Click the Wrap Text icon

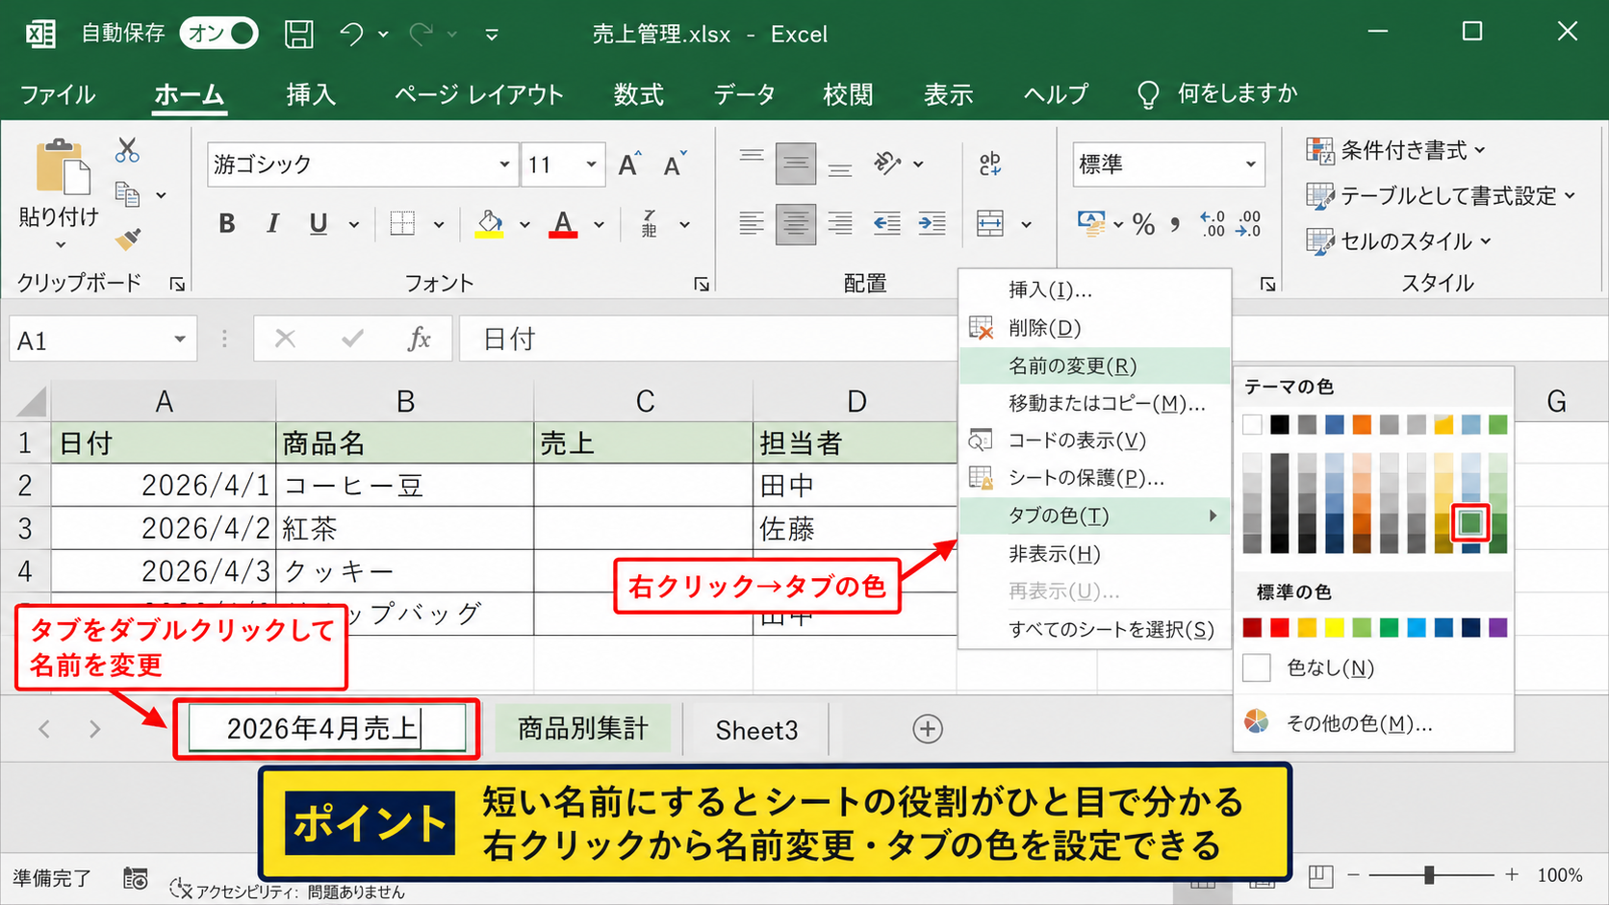click(990, 163)
